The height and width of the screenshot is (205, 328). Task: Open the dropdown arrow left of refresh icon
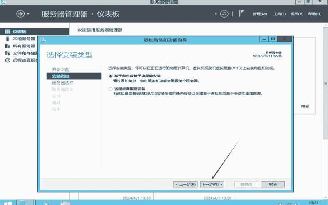[216, 14]
